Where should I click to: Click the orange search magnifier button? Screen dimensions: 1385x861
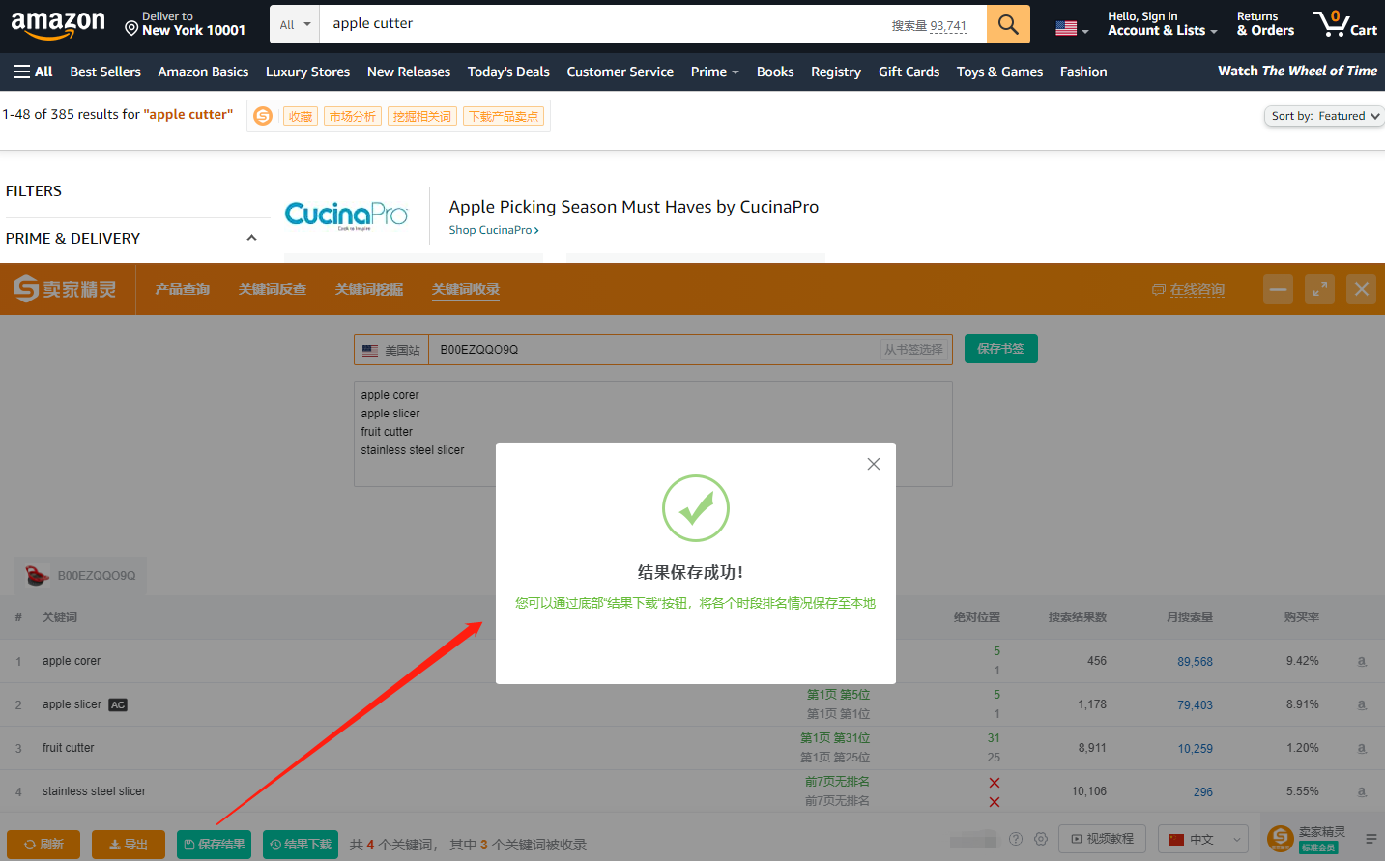click(x=1008, y=24)
